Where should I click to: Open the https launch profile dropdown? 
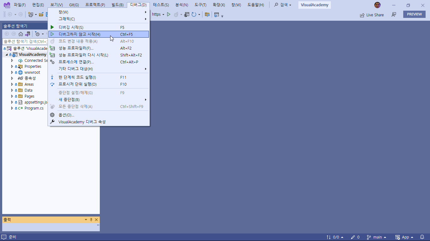point(158,14)
